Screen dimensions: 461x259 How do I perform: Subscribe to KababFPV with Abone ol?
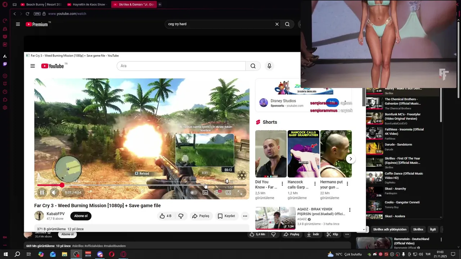(x=81, y=216)
